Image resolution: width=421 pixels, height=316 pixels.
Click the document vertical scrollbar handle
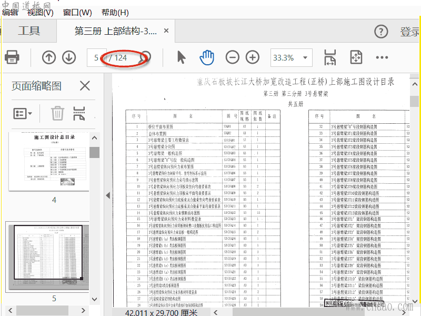[x=415, y=101]
